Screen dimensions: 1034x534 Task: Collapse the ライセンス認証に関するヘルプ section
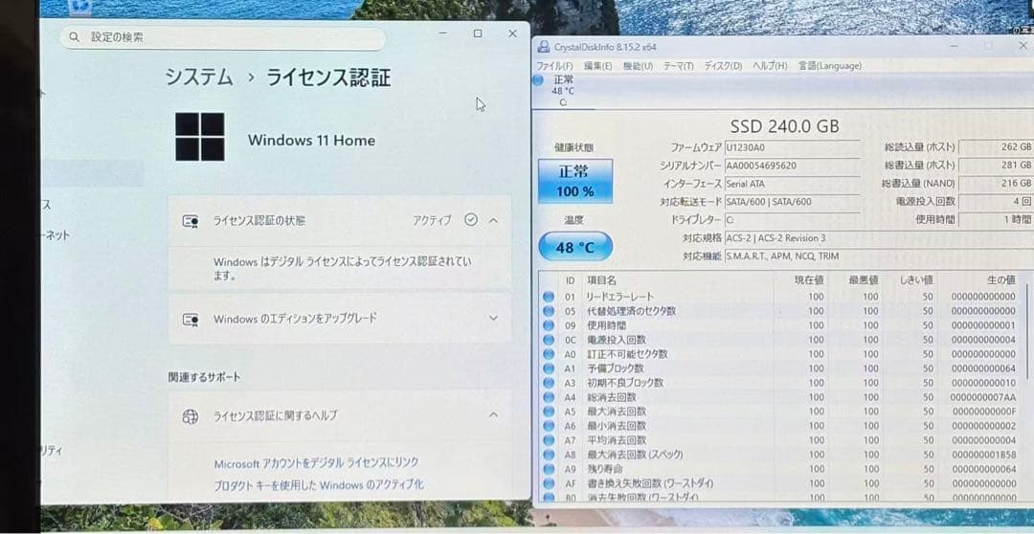493,414
